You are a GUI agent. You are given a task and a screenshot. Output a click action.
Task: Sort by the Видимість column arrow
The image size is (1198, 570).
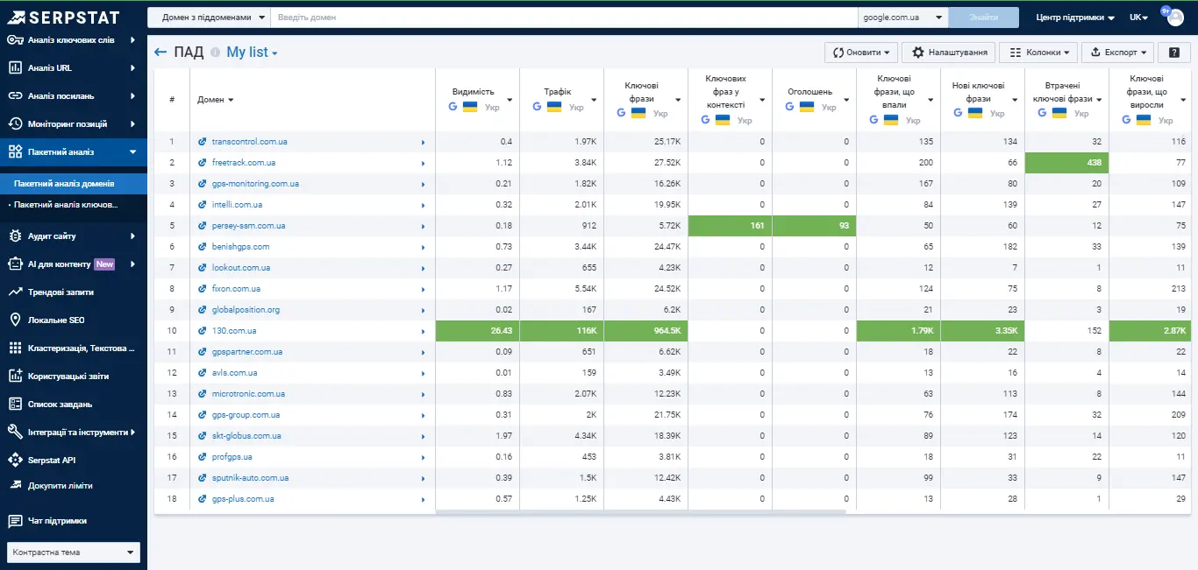pyautogui.click(x=510, y=100)
